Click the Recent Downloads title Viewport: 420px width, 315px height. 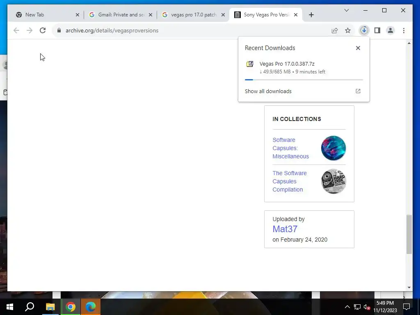pos(270,48)
